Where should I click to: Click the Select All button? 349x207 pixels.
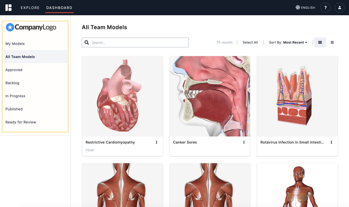click(250, 42)
